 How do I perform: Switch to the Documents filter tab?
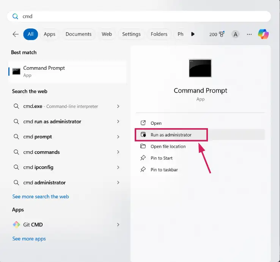[79, 34]
